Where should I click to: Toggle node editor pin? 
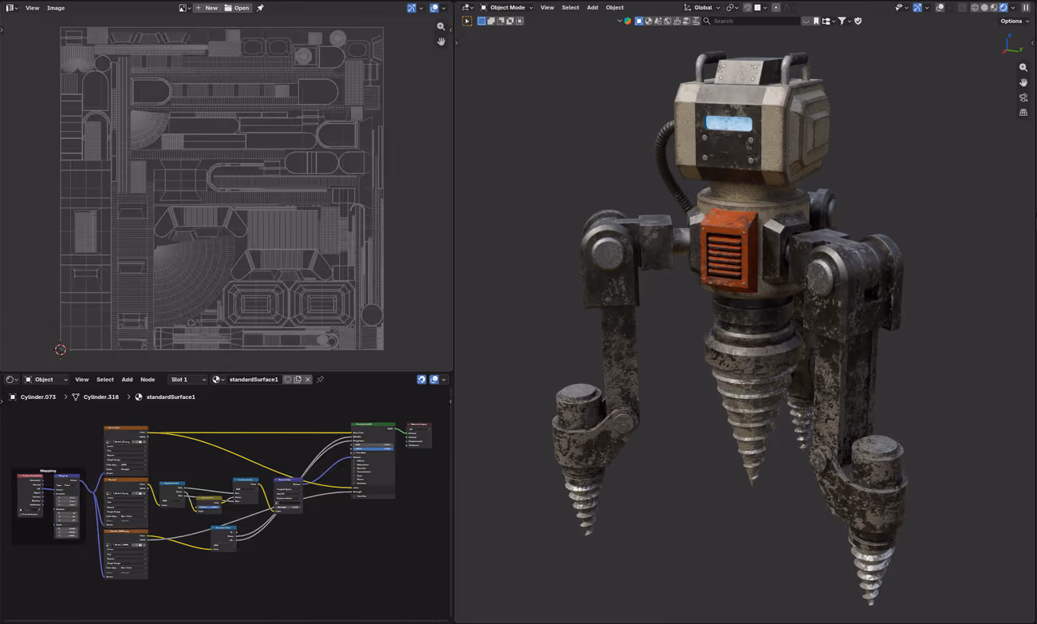click(320, 380)
